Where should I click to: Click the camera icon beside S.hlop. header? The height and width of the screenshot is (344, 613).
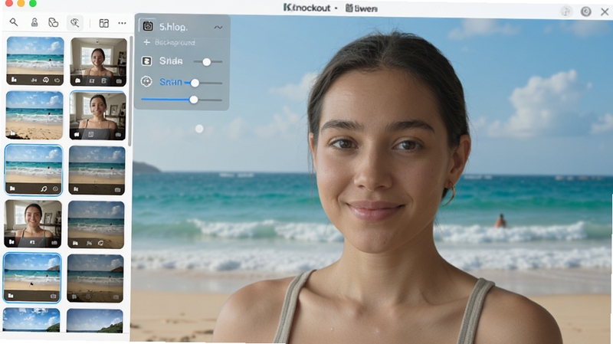(148, 26)
